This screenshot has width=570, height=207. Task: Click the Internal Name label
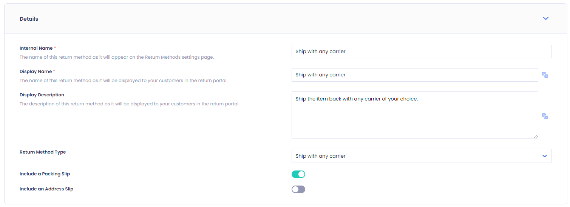point(36,48)
